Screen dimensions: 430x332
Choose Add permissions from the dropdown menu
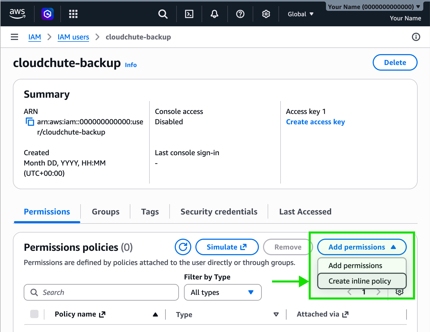[362, 265]
